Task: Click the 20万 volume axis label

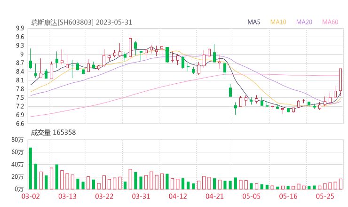Action: (x=17, y=177)
